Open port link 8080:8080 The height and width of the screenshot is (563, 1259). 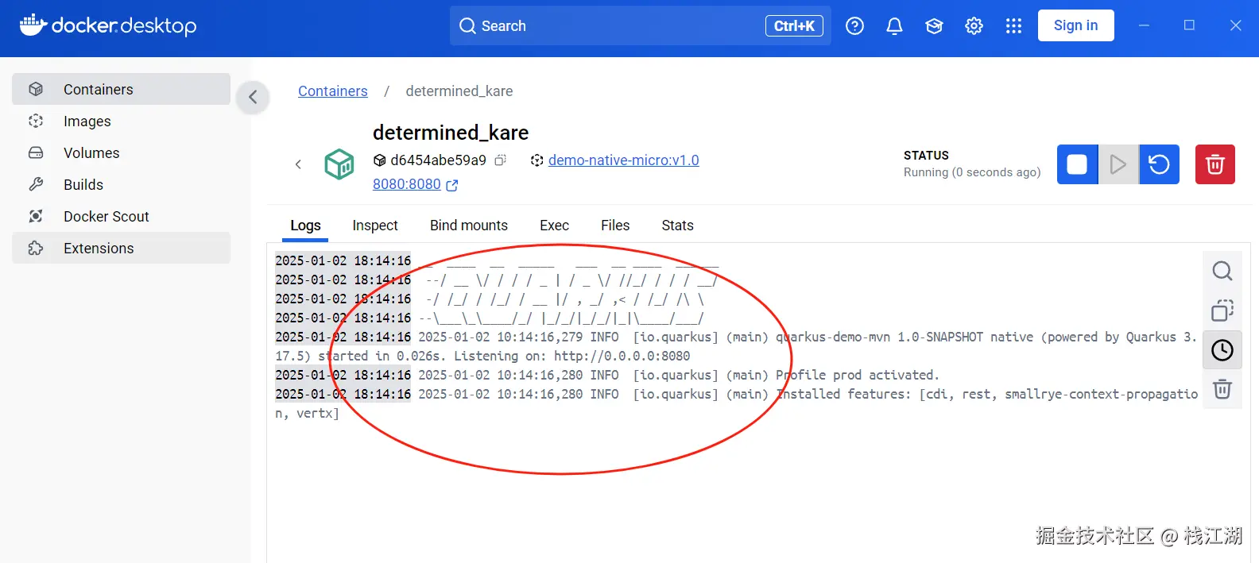(407, 184)
